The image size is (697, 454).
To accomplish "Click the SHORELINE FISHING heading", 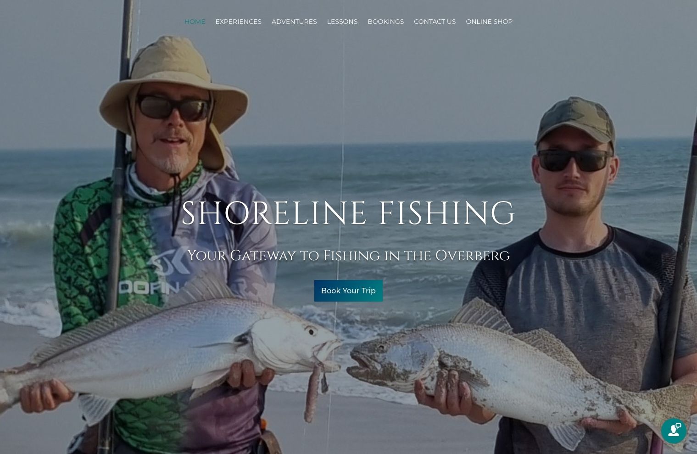I will [348, 213].
